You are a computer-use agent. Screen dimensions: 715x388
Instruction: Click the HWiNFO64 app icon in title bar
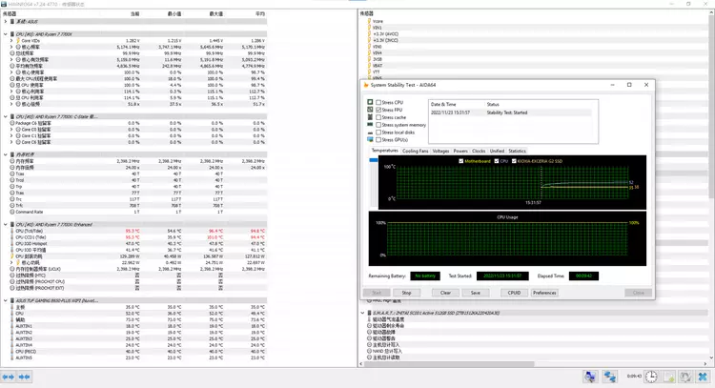[4, 4]
